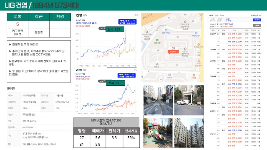
Task: Click the green 건영공원 park icon
Action: [x=157, y=40]
